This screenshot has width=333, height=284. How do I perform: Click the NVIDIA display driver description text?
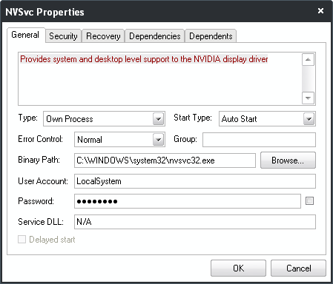(x=144, y=59)
